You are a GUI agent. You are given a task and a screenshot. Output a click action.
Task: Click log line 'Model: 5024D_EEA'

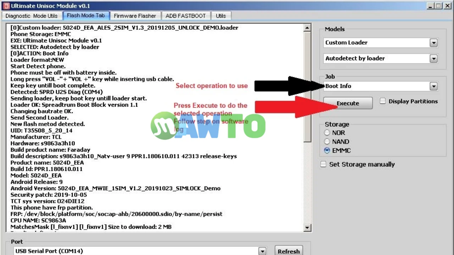click(36, 175)
